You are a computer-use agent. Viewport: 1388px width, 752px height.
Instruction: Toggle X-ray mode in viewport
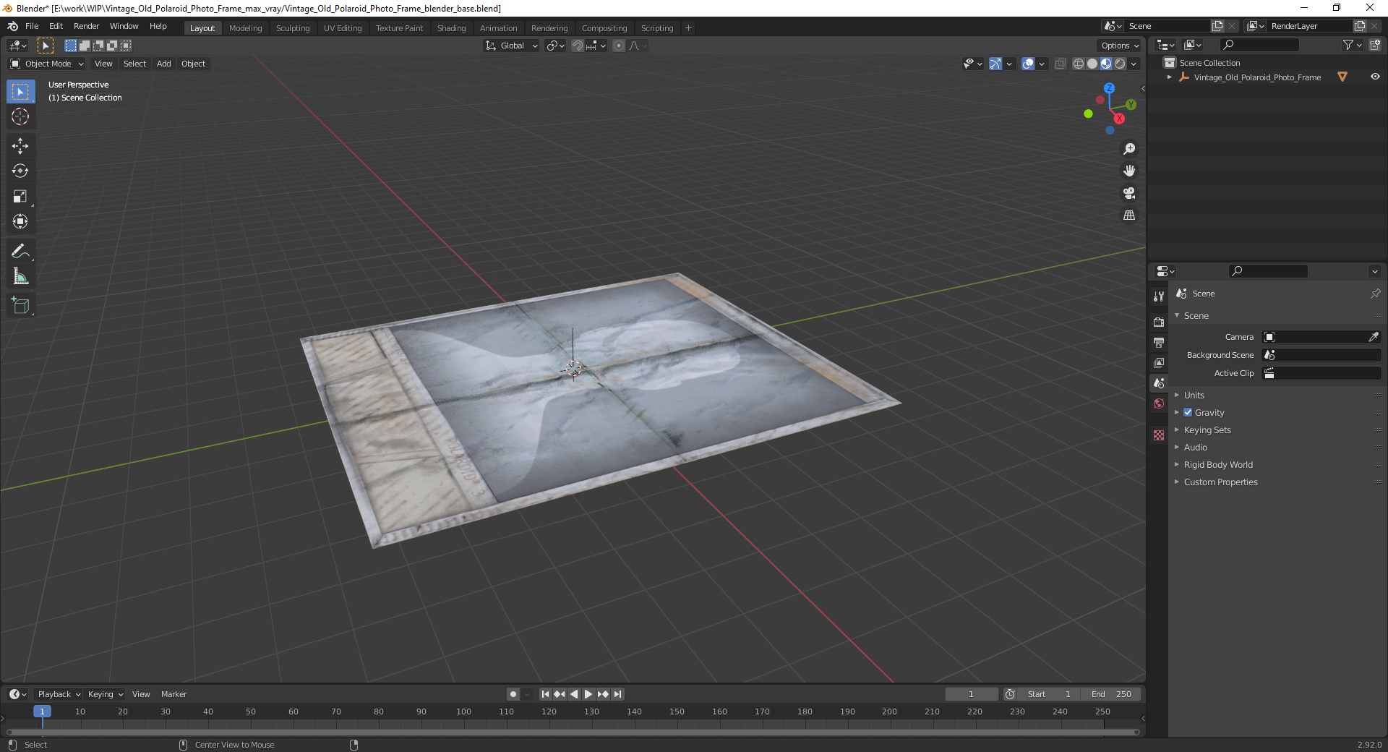[x=1060, y=64]
